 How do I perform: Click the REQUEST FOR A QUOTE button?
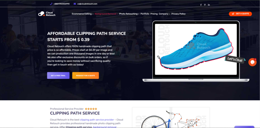tap(85, 75)
